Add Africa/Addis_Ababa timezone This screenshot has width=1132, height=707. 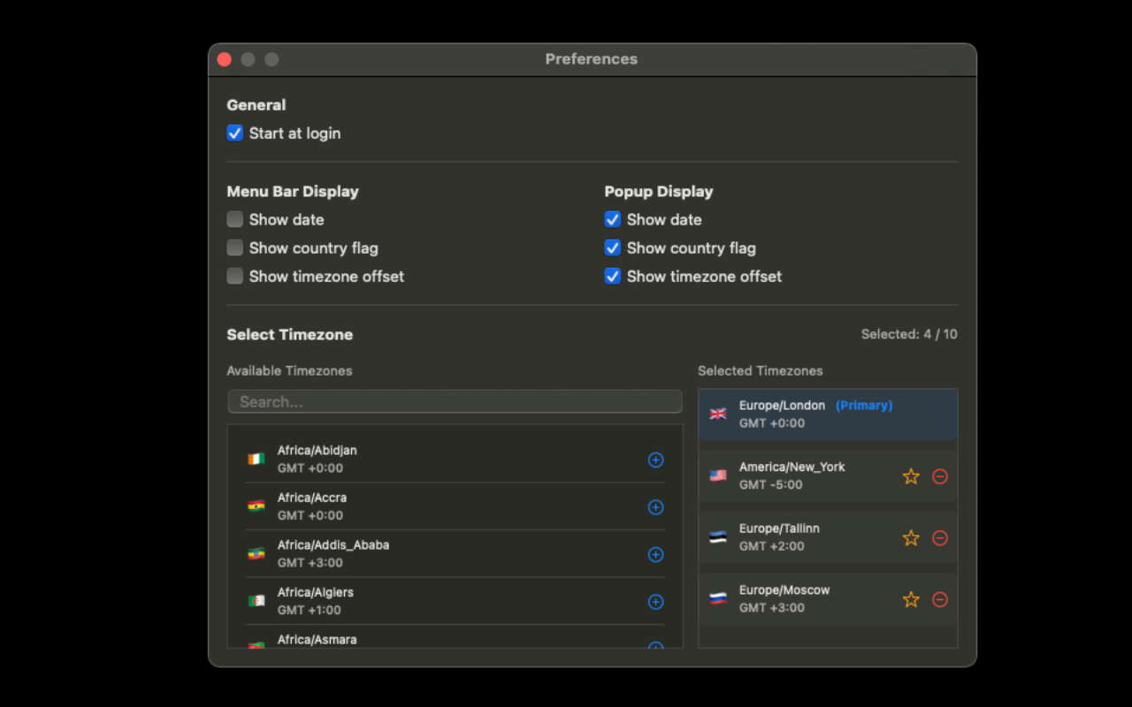(655, 555)
